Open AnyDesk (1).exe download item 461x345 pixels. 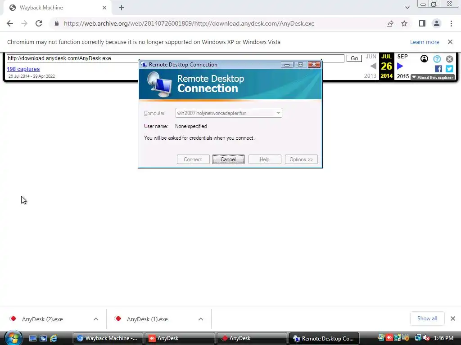click(147, 319)
